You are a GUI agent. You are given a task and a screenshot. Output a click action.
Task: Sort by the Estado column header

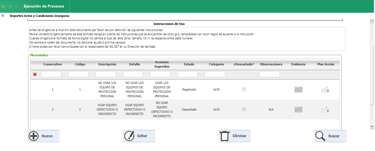[x=189, y=64]
